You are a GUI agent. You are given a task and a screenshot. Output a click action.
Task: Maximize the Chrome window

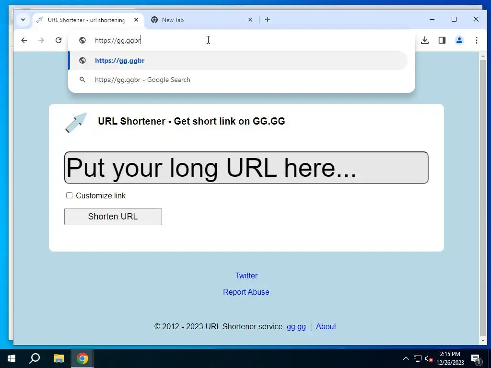click(454, 19)
